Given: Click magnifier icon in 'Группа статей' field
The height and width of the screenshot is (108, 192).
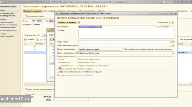Looking at the screenshot, I should point(173,42).
